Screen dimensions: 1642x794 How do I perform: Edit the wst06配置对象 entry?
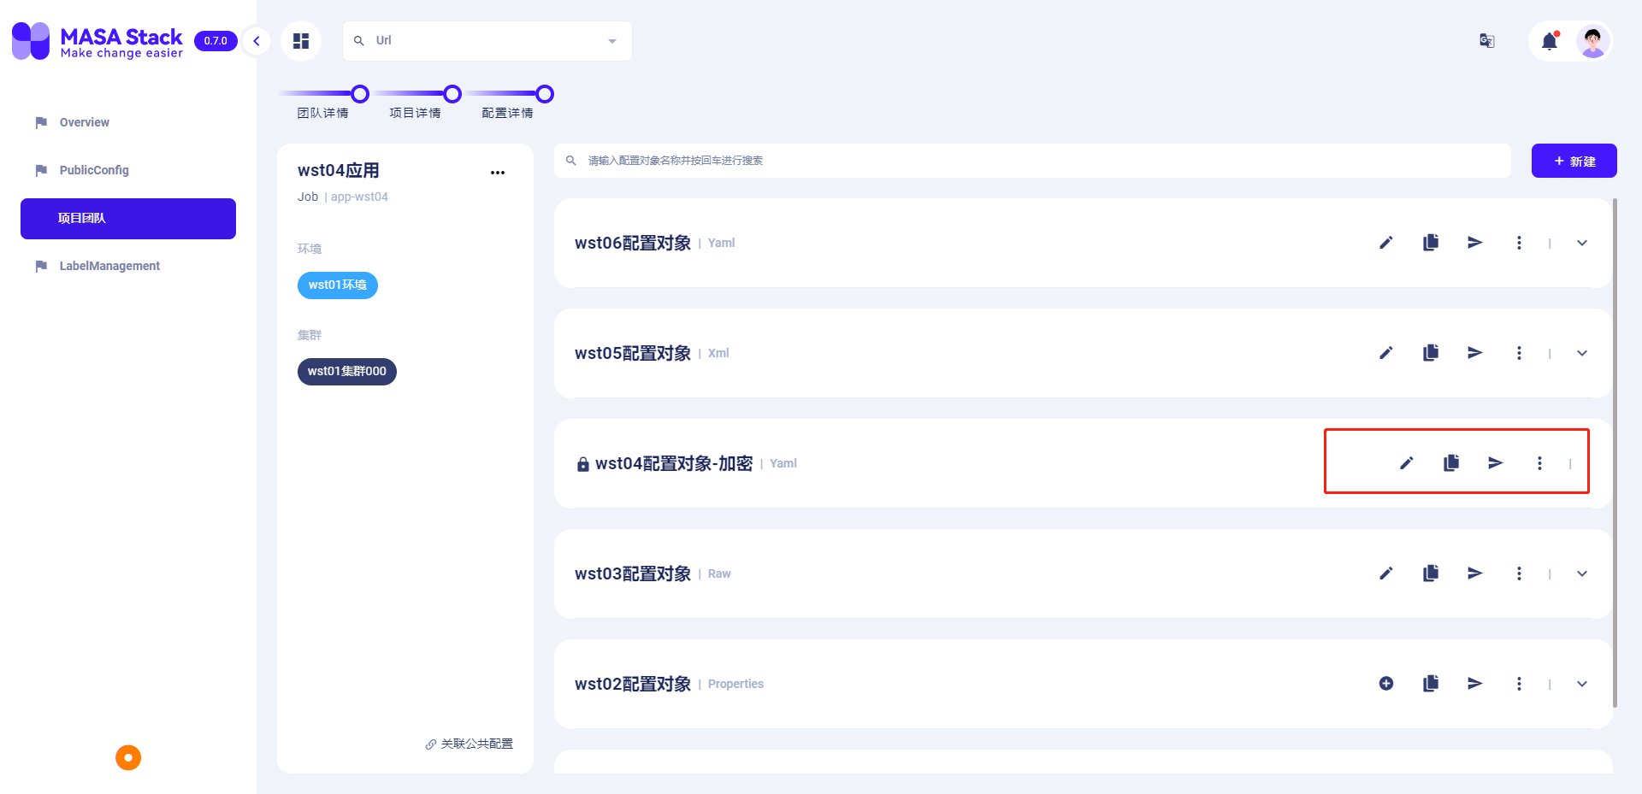[1386, 242]
